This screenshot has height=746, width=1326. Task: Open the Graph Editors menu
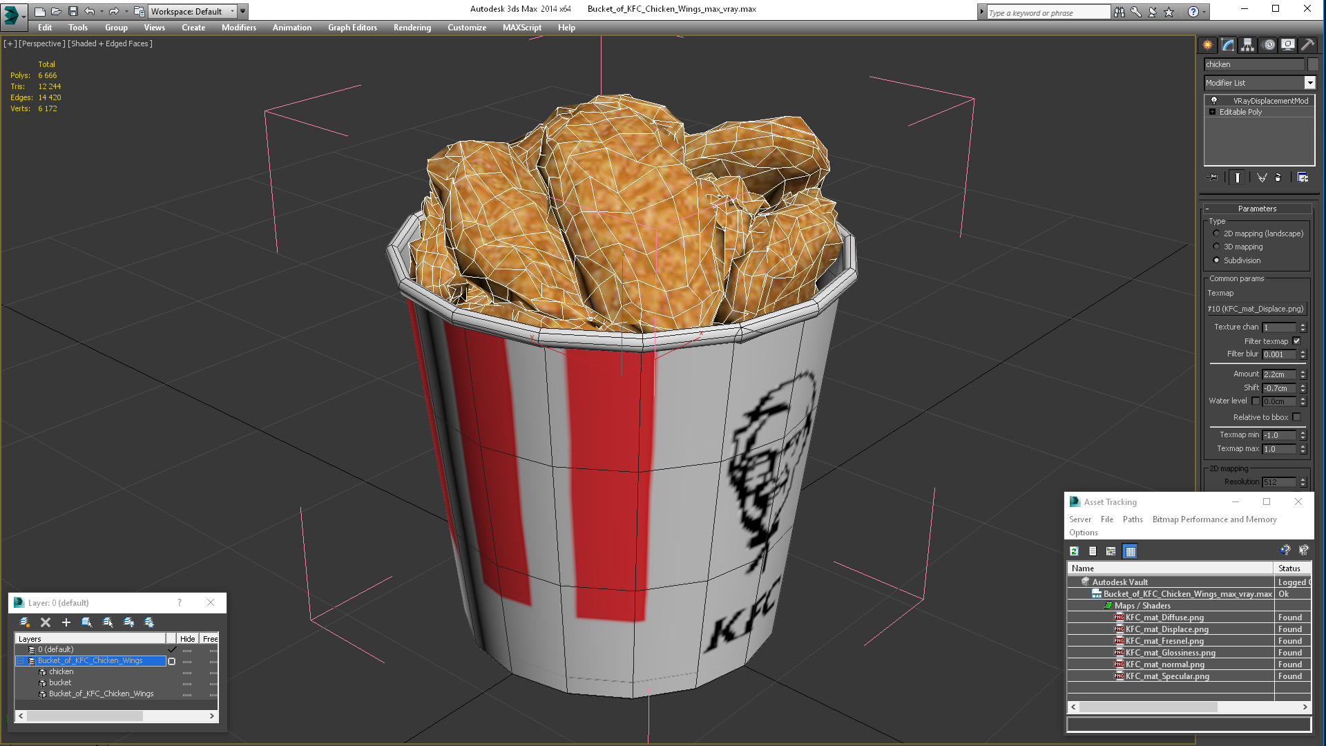[x=352, y=28]
